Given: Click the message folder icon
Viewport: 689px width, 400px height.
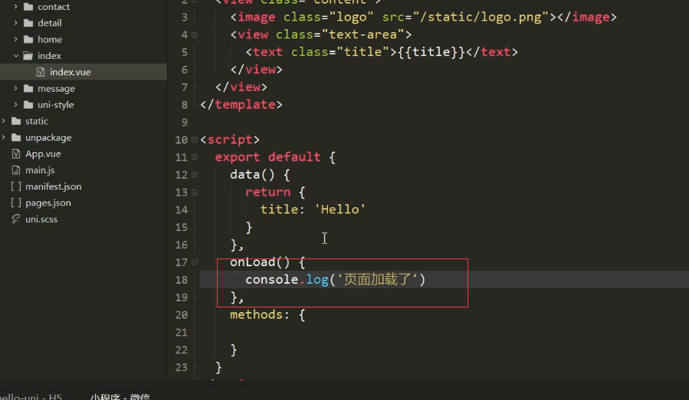Looking at the screenshot, I should pos(28,88).
